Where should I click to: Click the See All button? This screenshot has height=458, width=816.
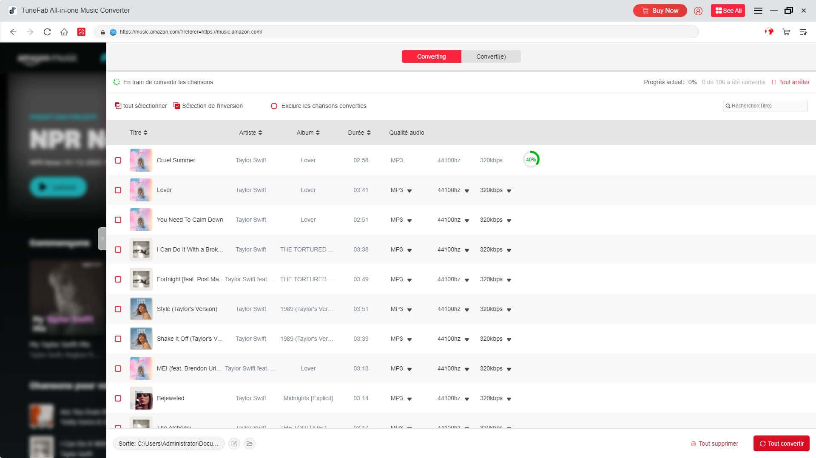tap(728, 11)
